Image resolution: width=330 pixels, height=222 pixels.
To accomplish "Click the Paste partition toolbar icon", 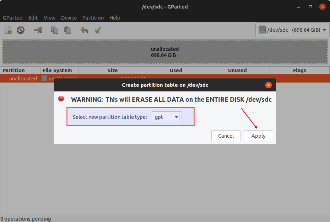I will pyautogui.click(x=67, y=30).
